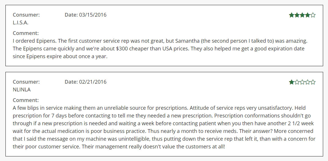Click the third star in L.I.S.A.'s rating
This screenshot has height=161, width=328.
302,15
